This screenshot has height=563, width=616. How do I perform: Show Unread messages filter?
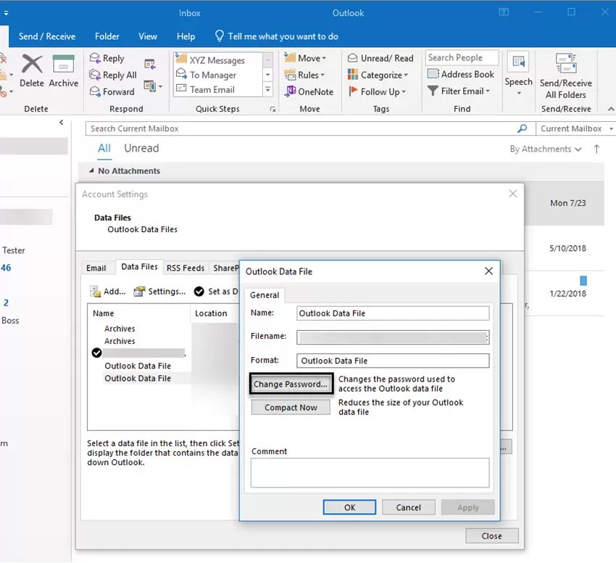coord(141,148)
